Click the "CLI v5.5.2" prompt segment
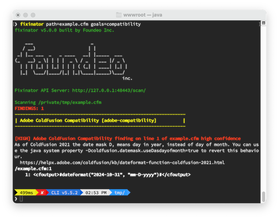This screenshot has height=219, width=279. pos(65,192)
